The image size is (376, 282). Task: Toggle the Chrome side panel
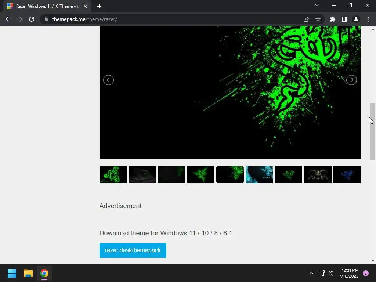click(x=344, y=19)
